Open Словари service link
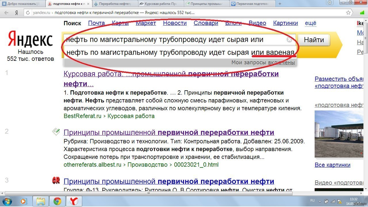Screen dimensions: 368x207 [206, 23]
